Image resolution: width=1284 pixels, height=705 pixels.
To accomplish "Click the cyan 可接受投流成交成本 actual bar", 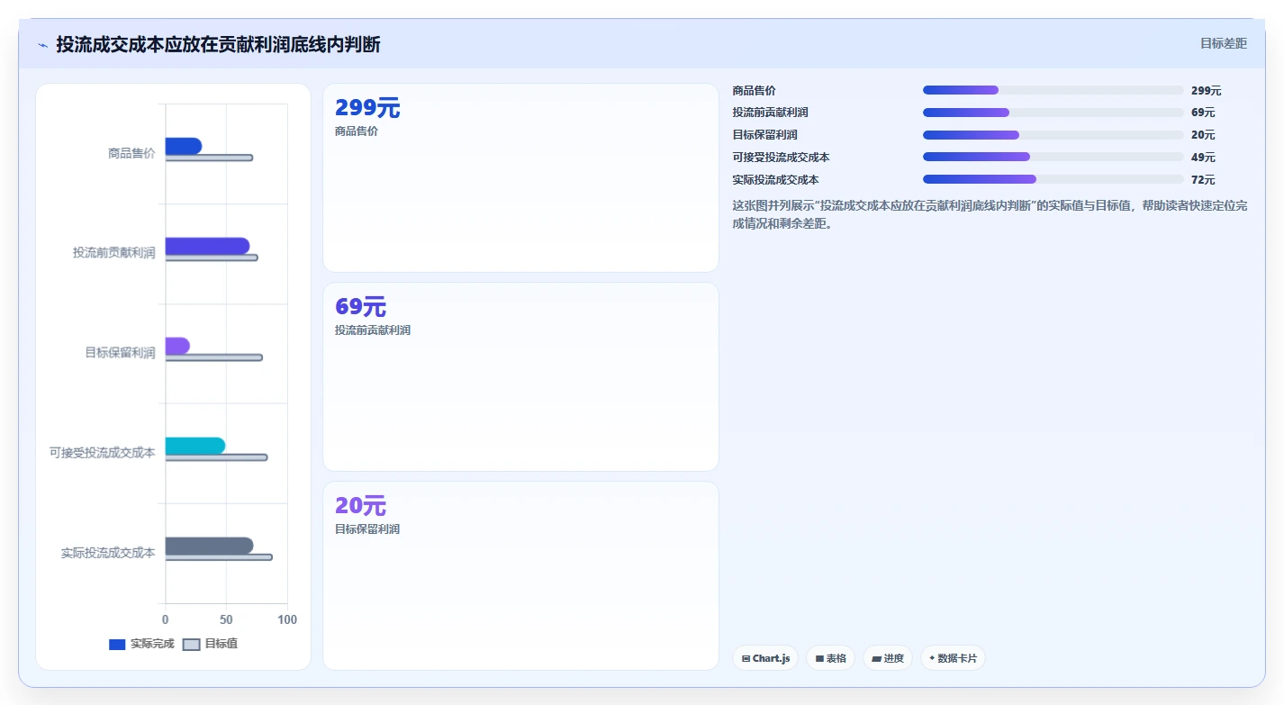I will pyautogui.click(x=195, y=446).
